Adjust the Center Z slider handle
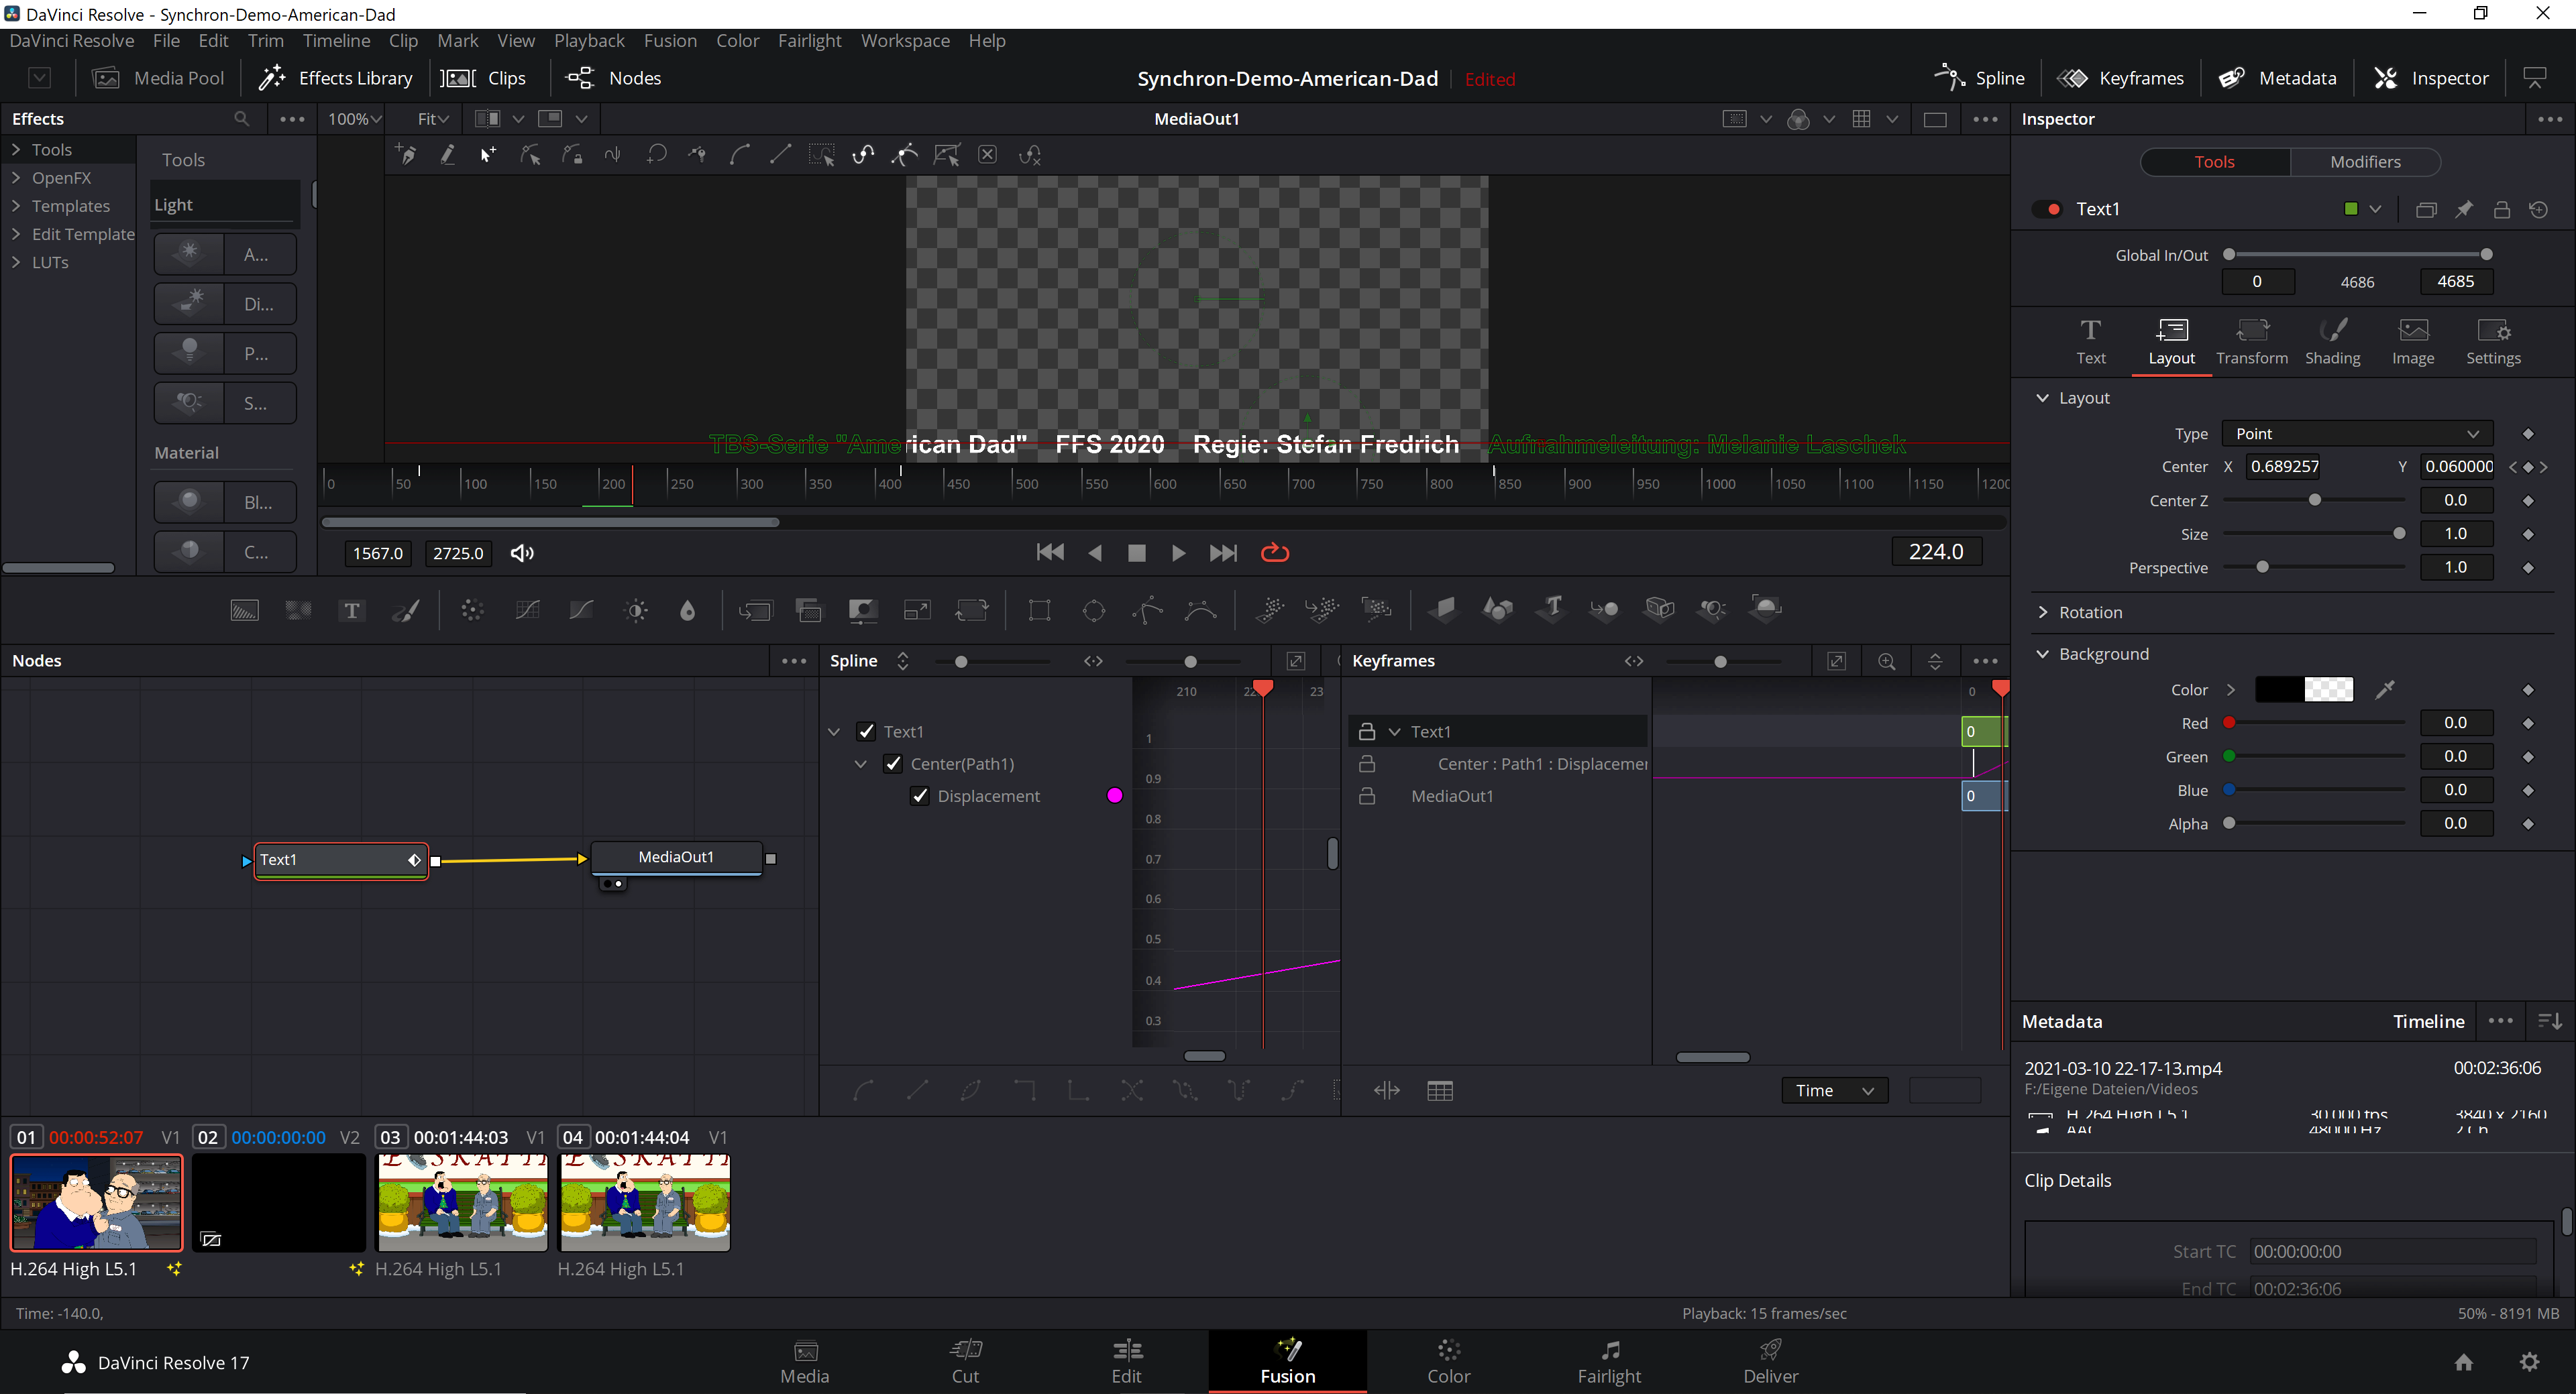 pyautogui.click(x=2314, y=500)
